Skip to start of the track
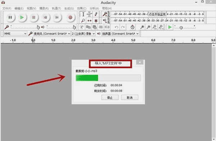The image size is (216, 141). point(45,18)
